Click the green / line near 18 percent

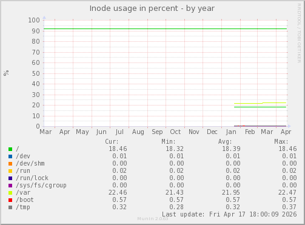260,107
